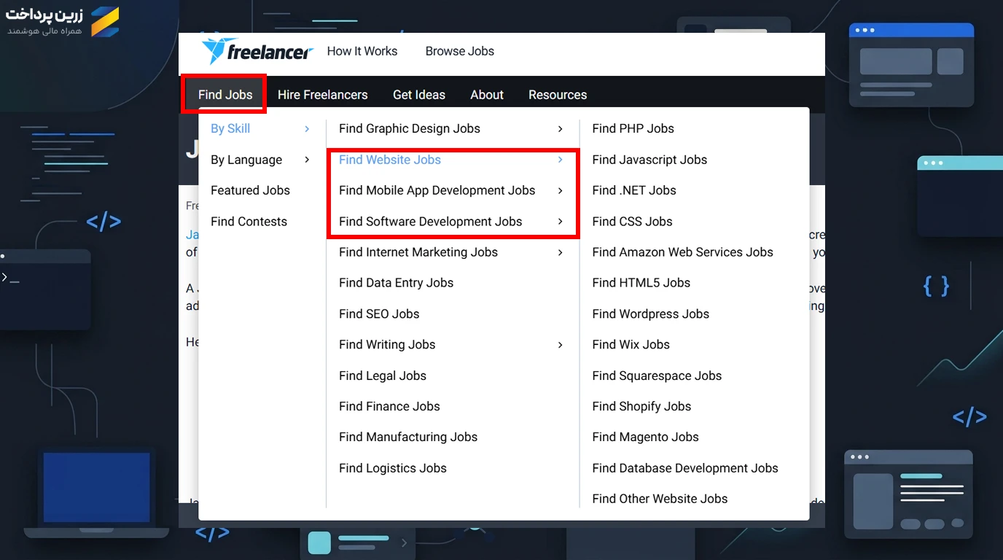Open Find PHP Jobs
Screen dimensions: 1003x560
[633, 128]
